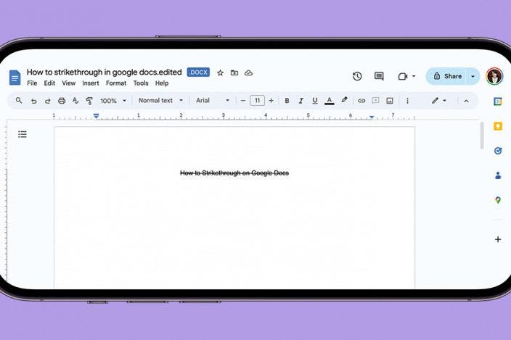Click the insert link icon

coord(361,101)
